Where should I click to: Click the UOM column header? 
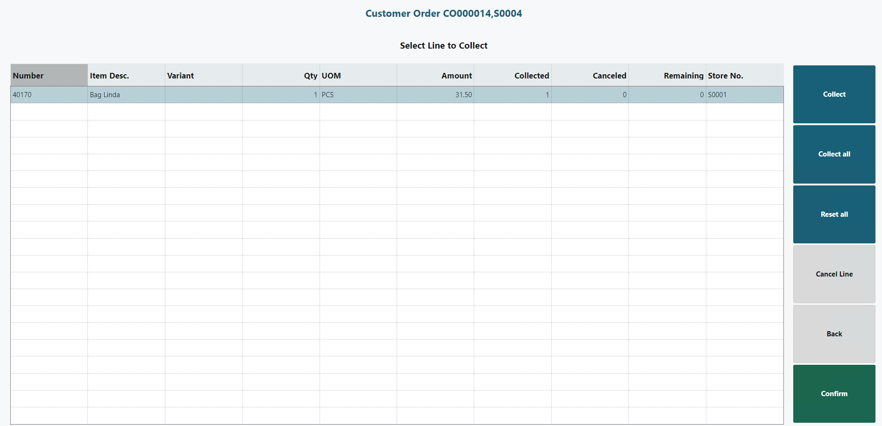pyautogui.click(x=358, y=76)
